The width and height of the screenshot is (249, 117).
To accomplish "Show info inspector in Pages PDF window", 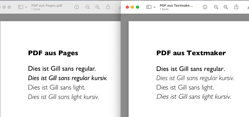I will (x=77, y=7).
